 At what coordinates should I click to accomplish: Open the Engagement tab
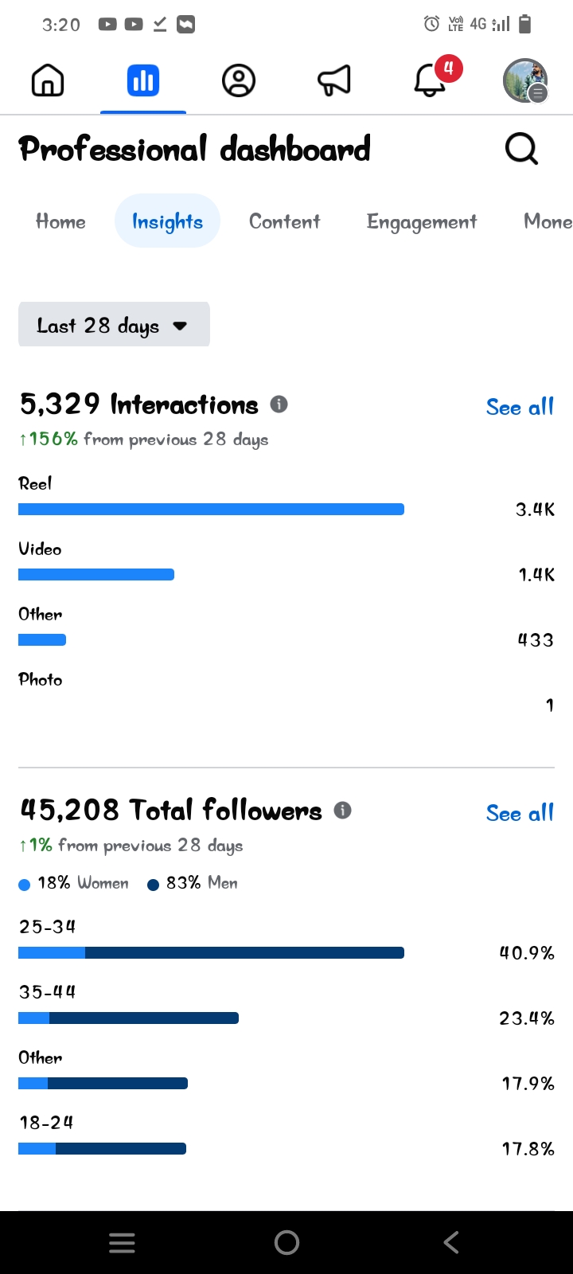click(422, 221)
